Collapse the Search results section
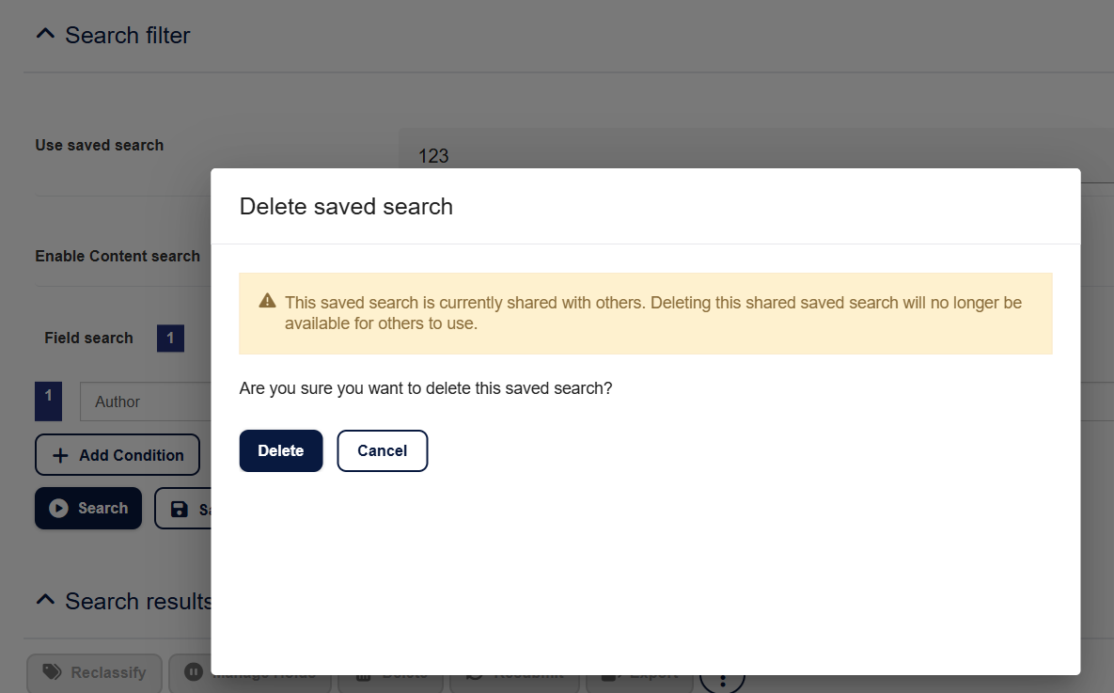Screen dimensions: 1114x693 [x=44, y=600]
